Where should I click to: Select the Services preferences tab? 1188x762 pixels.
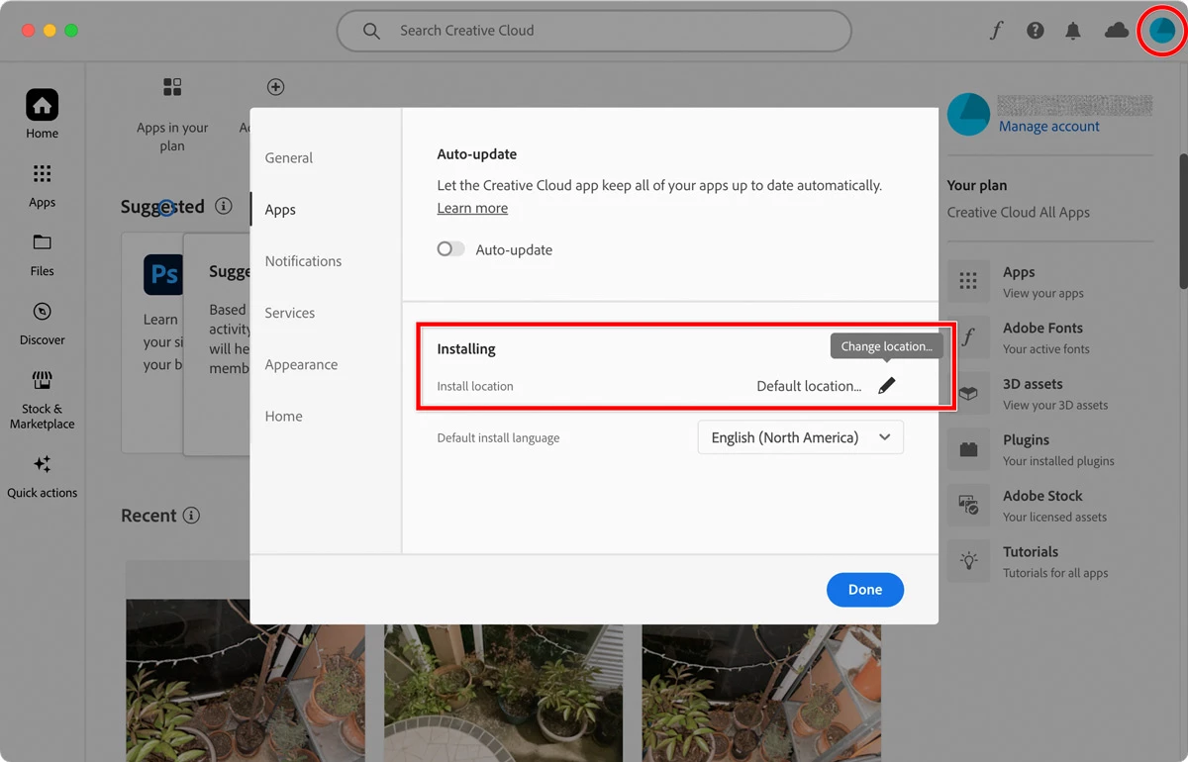coord(290,313)
